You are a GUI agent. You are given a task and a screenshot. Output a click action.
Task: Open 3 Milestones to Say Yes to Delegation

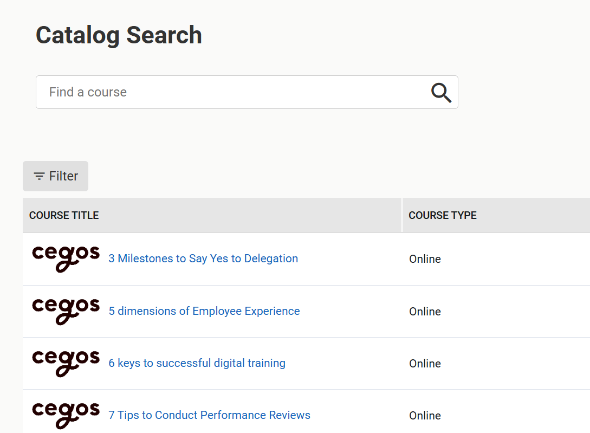pos(203,258)
